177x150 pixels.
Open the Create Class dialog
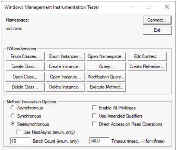pyautogui.click(x=25, y=67)
